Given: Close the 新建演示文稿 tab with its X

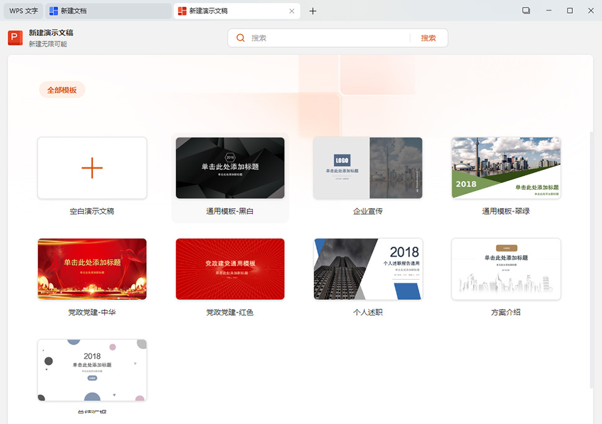Looking at the screenshot, I should [x=291, y=11].
